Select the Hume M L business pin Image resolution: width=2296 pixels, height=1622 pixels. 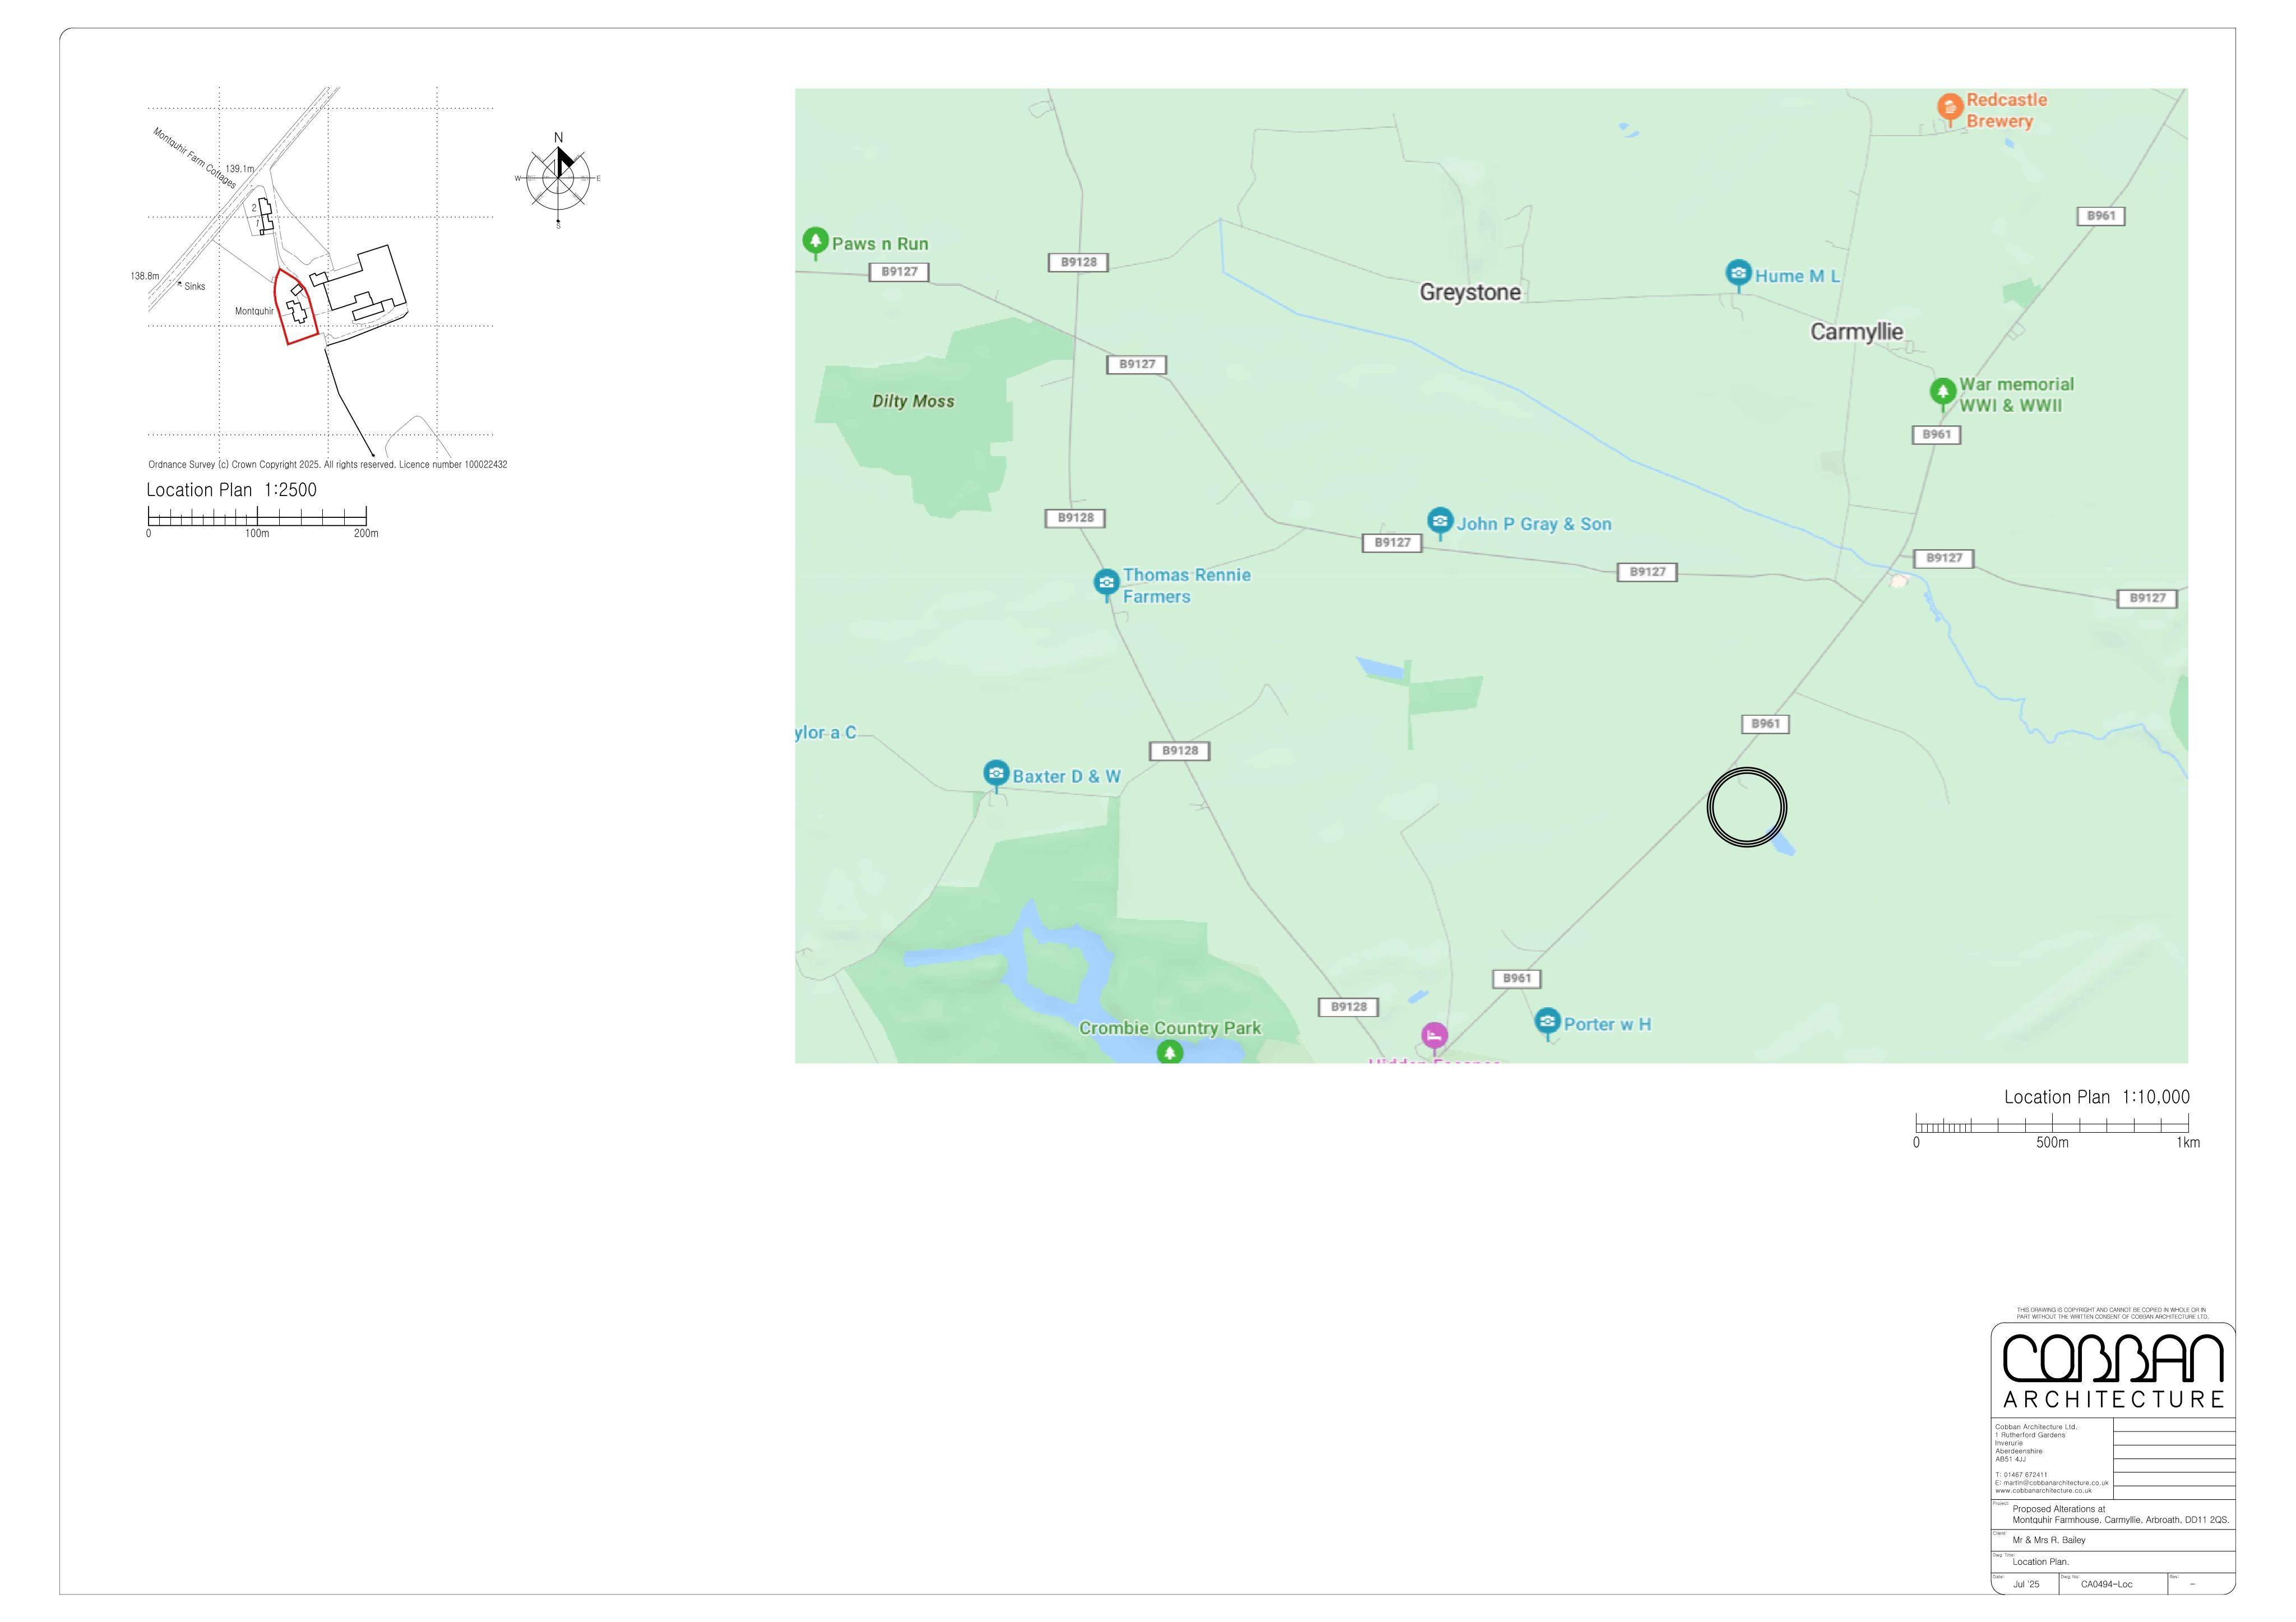(1739, 274)
